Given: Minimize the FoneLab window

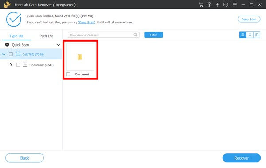Looking at the screenshot, I should [x=243, y=5].
